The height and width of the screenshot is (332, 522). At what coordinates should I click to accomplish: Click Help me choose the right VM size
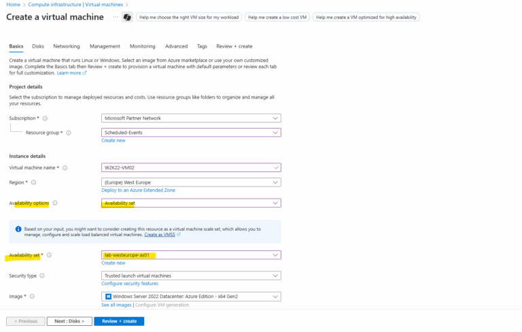pyautogui.click(x=189, y=17)
